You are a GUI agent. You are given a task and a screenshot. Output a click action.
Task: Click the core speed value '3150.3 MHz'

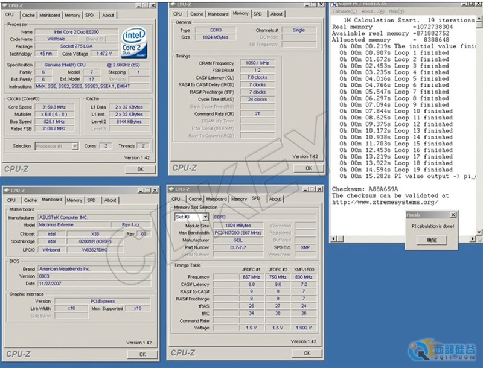coord(54,107)
